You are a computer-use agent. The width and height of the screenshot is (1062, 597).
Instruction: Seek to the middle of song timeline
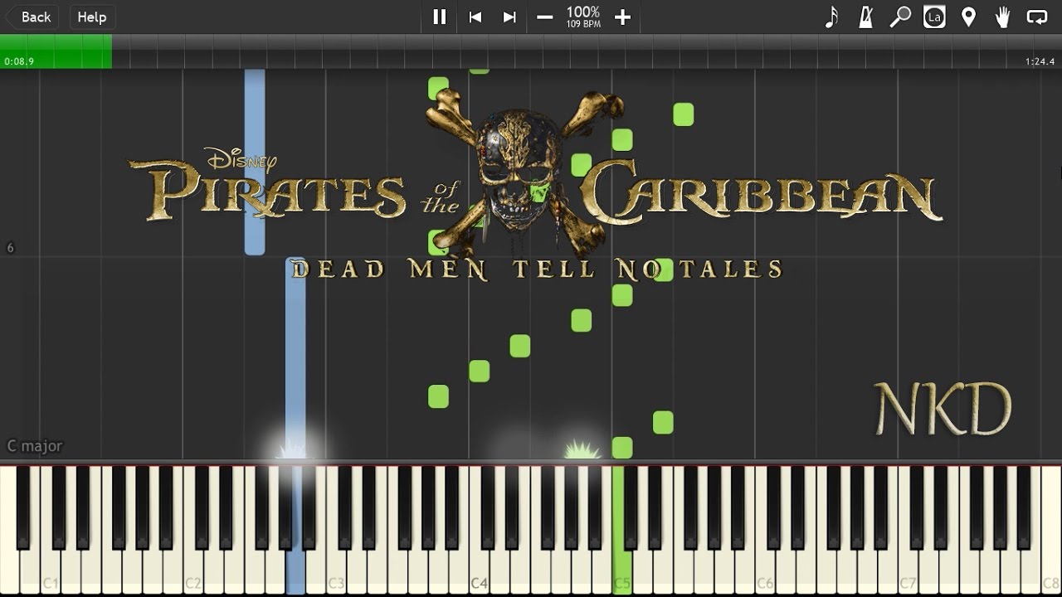click(531, 51)
